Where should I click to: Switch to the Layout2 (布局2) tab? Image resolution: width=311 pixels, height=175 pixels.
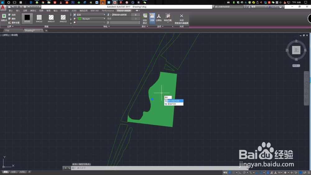[22, 172]
